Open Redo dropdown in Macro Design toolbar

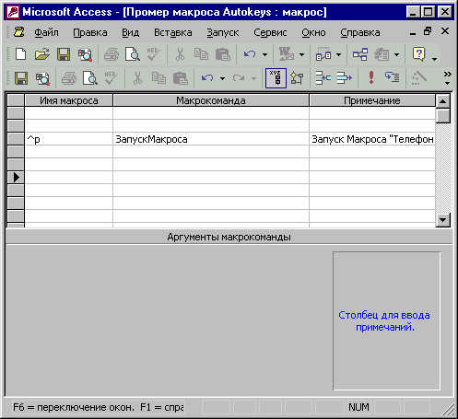click(253, 79)
